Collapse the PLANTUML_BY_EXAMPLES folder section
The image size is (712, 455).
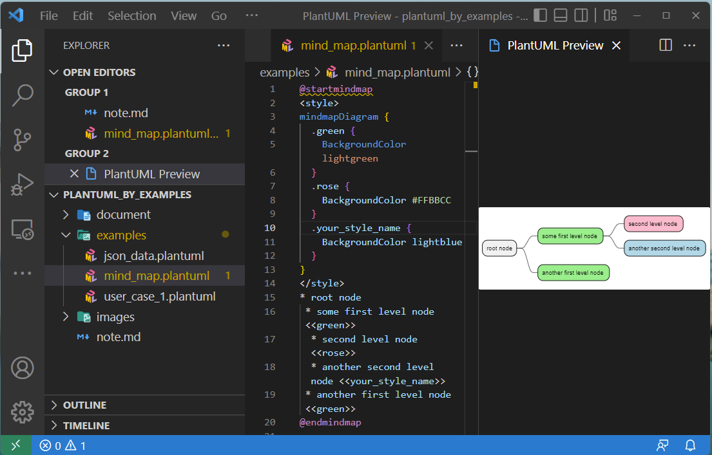[53, 194]
